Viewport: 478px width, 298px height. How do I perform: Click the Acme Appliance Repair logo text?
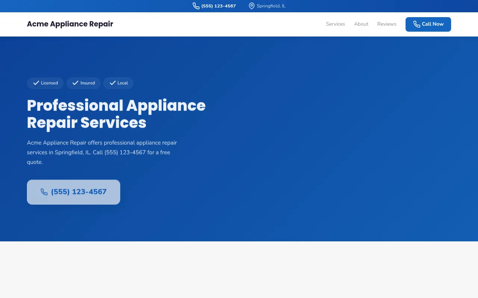pos(70,24)
